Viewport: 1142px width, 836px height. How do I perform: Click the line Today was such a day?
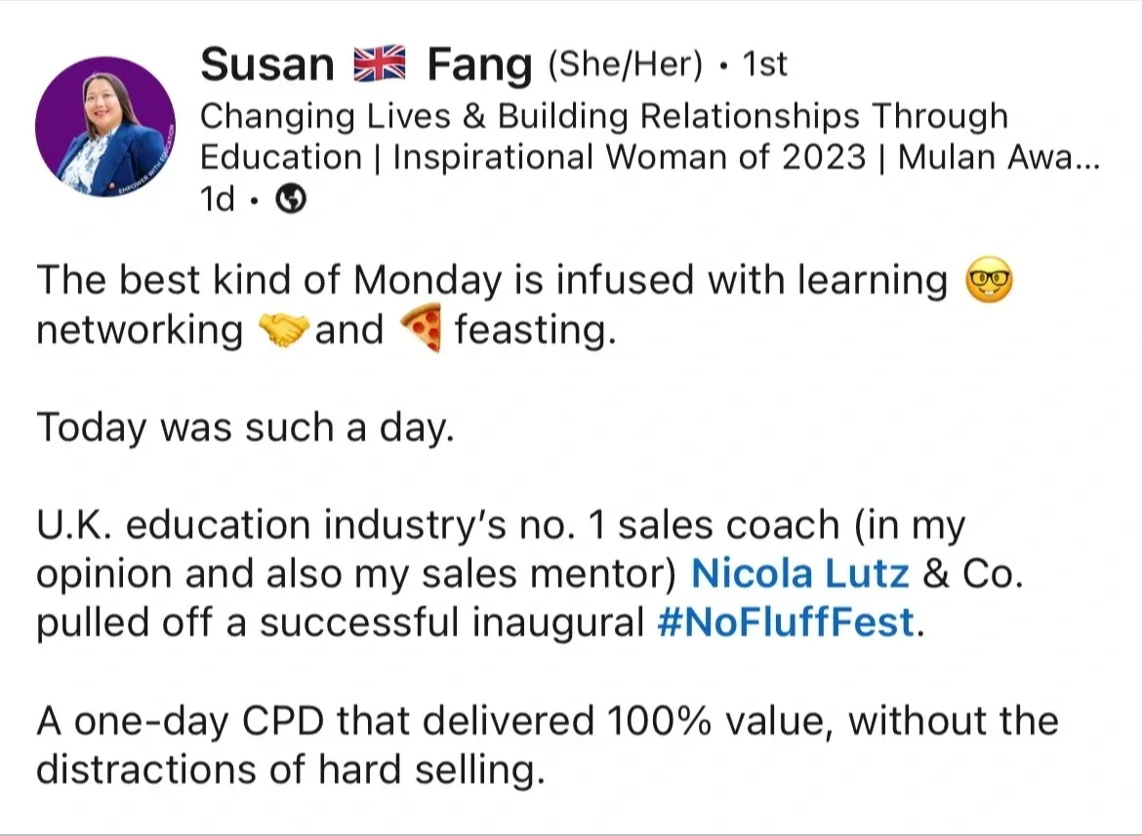point(246,427)
